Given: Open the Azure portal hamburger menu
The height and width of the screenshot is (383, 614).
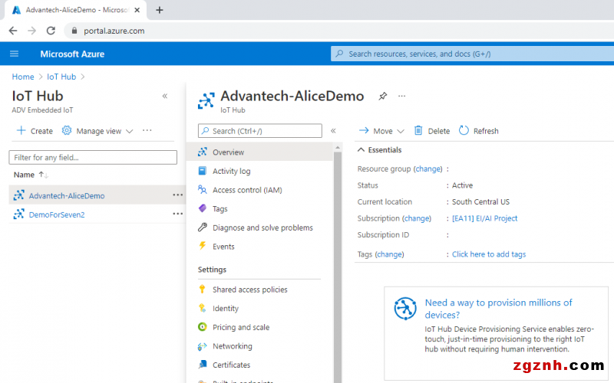Looking at the screenshot, I should pyautogui.click(x=14, y=54).
